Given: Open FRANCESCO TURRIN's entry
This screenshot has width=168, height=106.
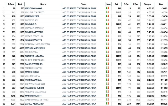Looking at the screenshot, I should click(34, 88).
